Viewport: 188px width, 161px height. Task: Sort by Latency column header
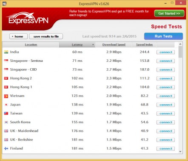pyautogui.click(x=77, y=44)
